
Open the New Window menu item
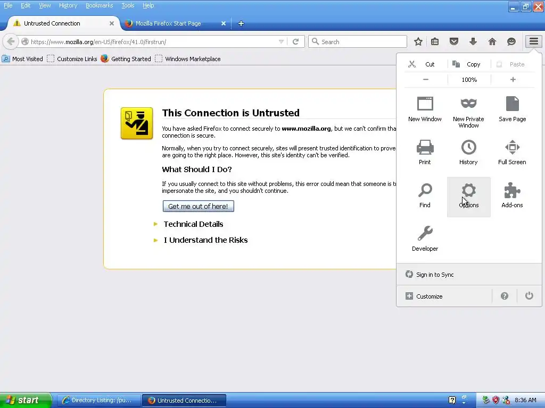click(425, 109)
